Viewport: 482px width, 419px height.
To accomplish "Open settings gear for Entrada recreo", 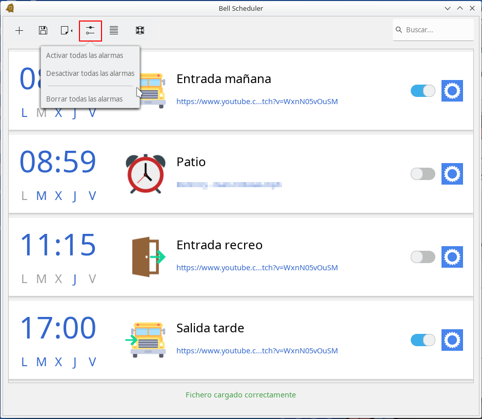I will coord(452,257).
